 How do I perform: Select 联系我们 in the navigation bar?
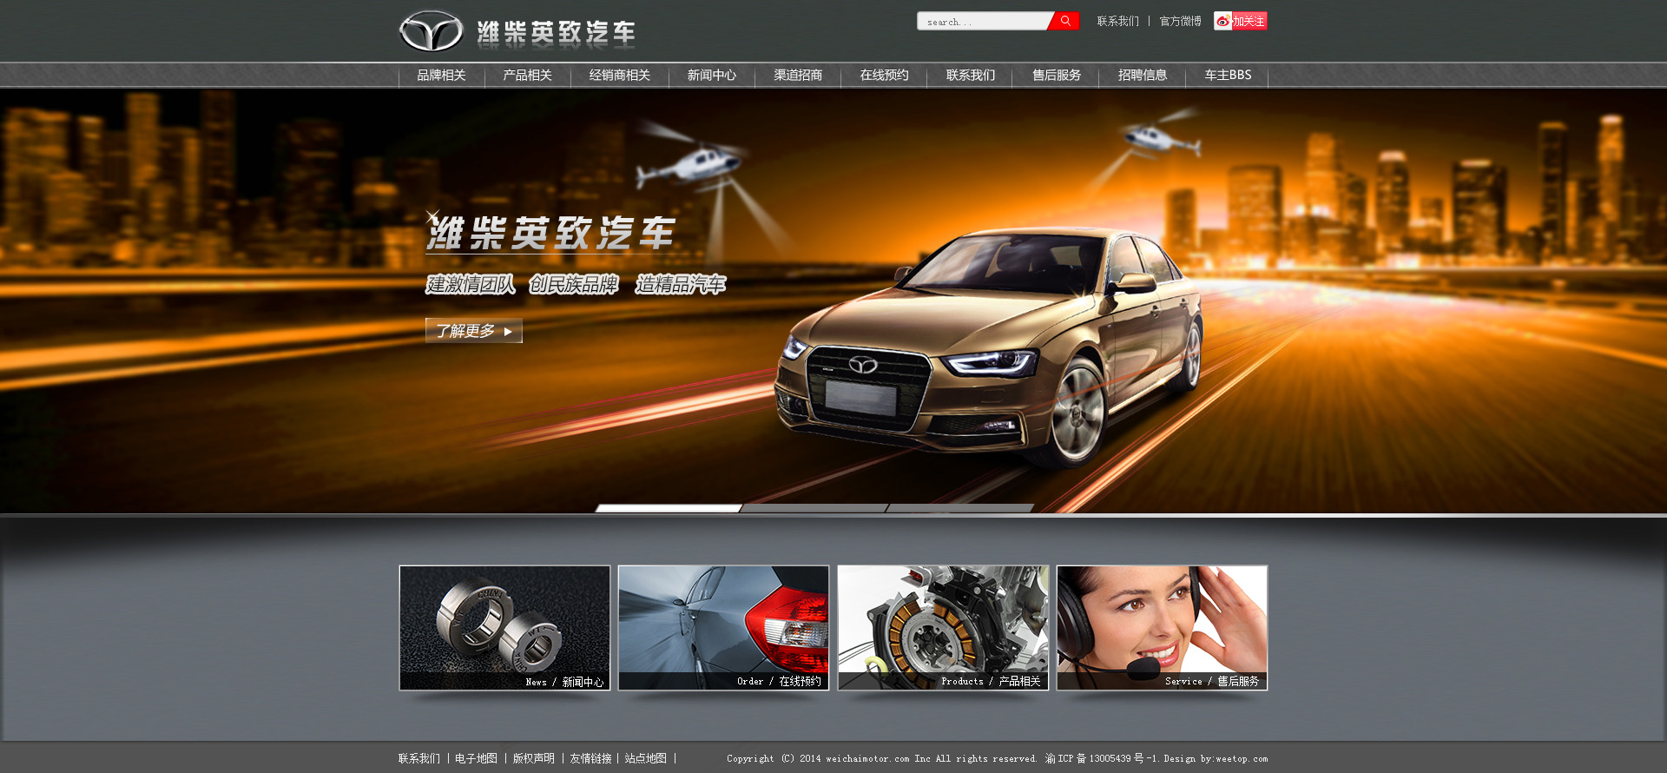(x=970, y=76)
